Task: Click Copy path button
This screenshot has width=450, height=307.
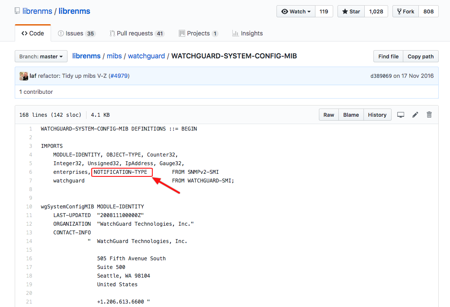Action: pyautogui.click(x=421, y=56)
